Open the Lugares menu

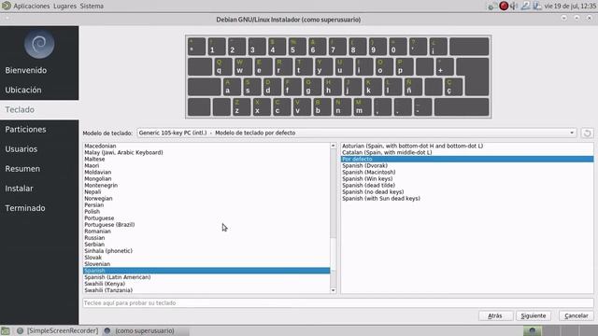click(64, 7)
